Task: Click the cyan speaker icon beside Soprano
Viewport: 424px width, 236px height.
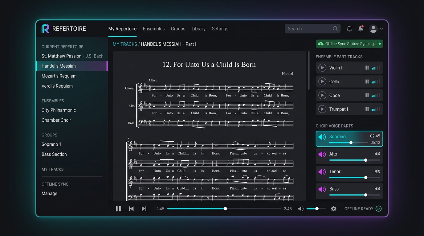Action: pos(322,137)
